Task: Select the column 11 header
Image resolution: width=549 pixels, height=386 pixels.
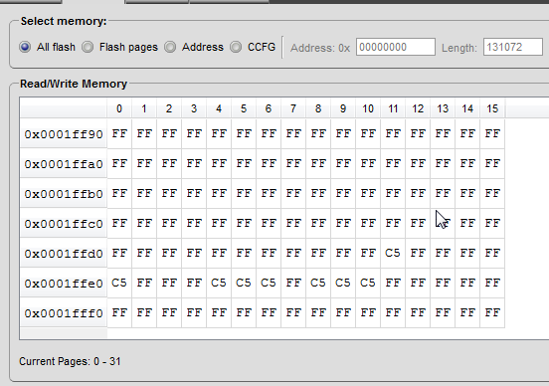Action: (393, 108)
